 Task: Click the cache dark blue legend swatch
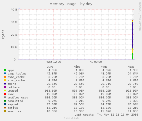5,84
